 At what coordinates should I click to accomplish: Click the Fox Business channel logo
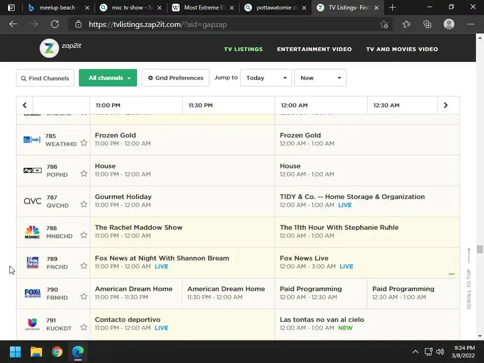tap(33, 293)
